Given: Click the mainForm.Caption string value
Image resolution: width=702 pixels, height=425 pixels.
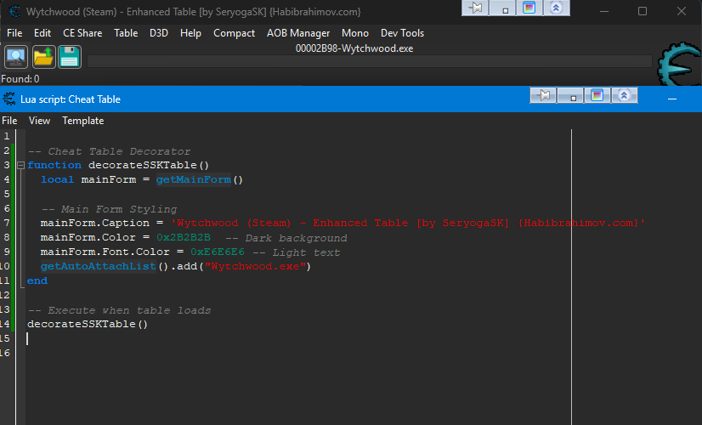Looking at the screenshot, I should coord(408,223).
